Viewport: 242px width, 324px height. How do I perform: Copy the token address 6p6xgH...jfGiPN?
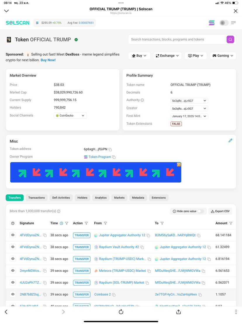tap(110, 150)
